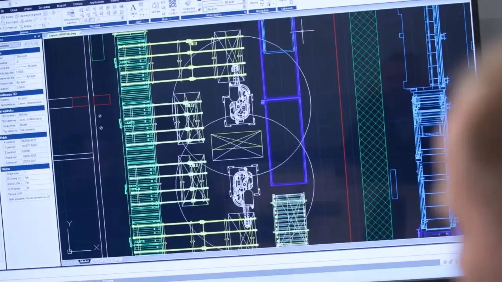This screenshot has width=502, height=282.
Task: Switch to the Eksport ribbon tab
Action: [x=61, y=5]
